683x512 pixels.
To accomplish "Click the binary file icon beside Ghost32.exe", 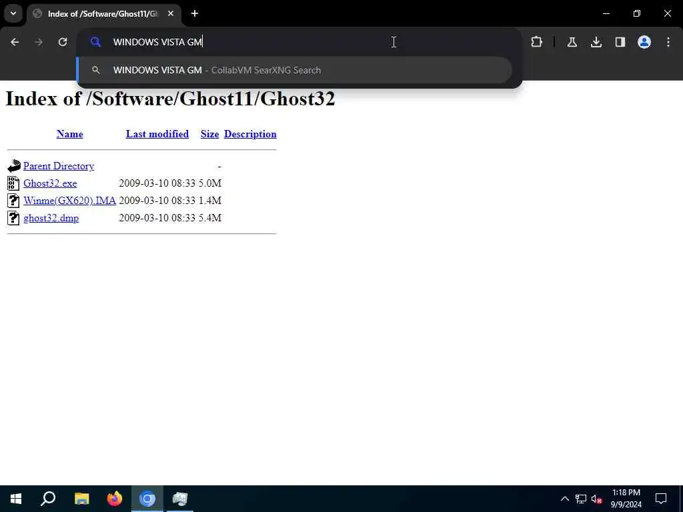I will point(13,183).
